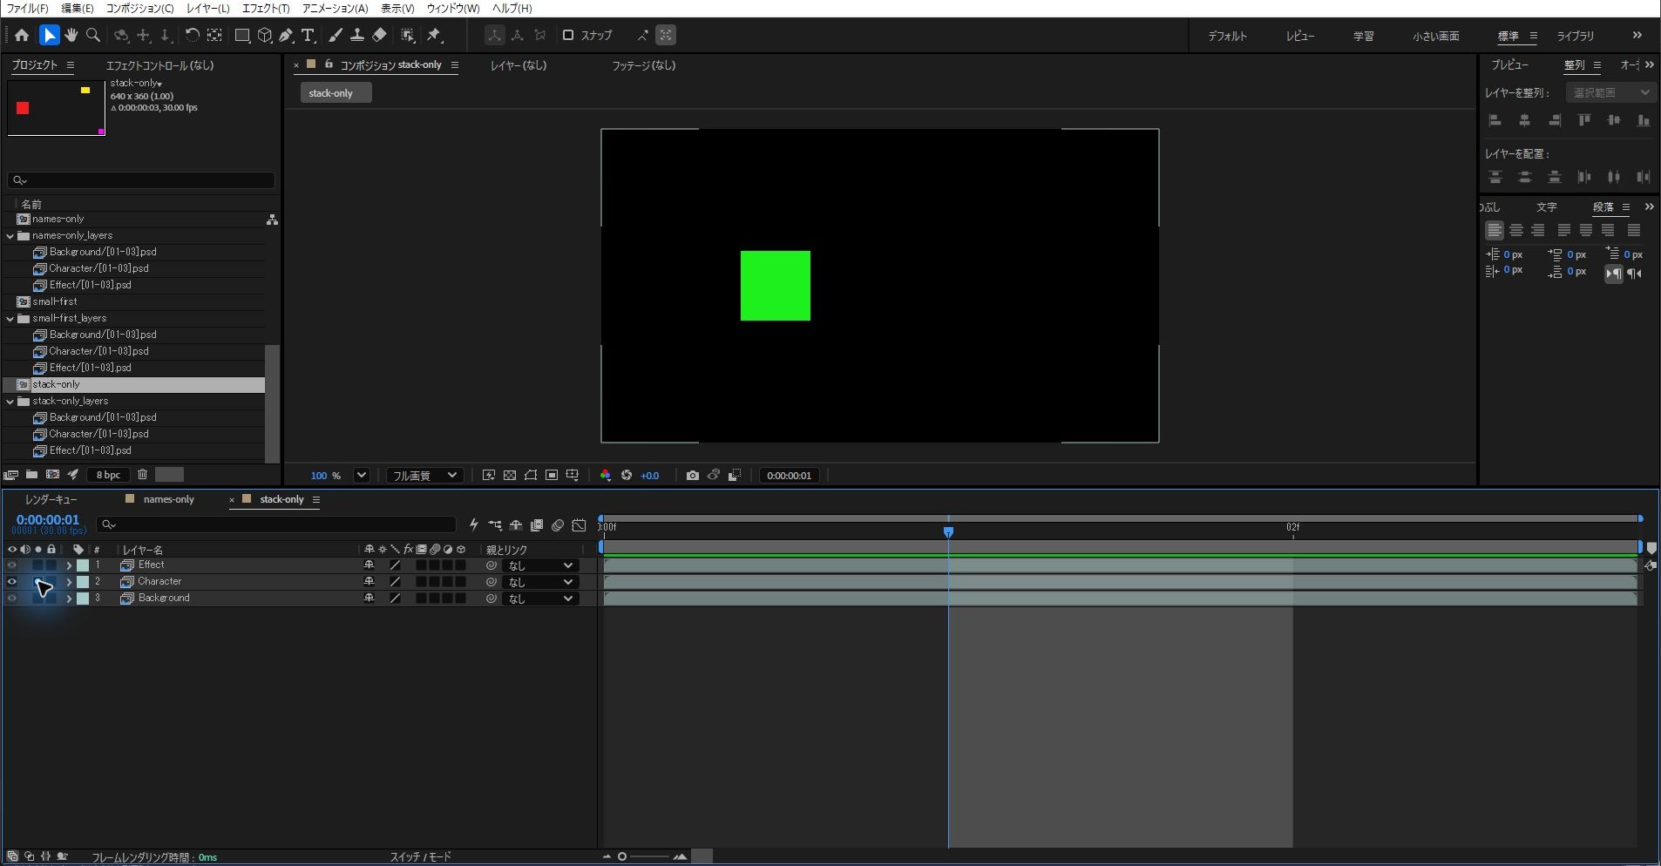This screenshot has width=1661, height=866.
Task: Click the stack-only breadcrumb button in viewer
Action: tap(336, 93)
